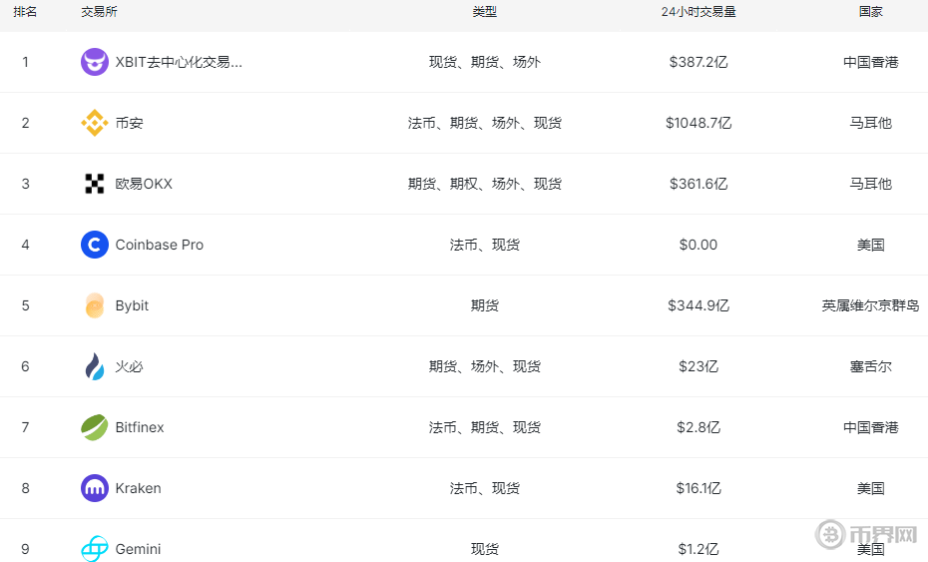Image resolution: width=928 pixels, height=562 pixels.
Task: Click the XBIT exchange logo icon
Action: tap(95, 62)
